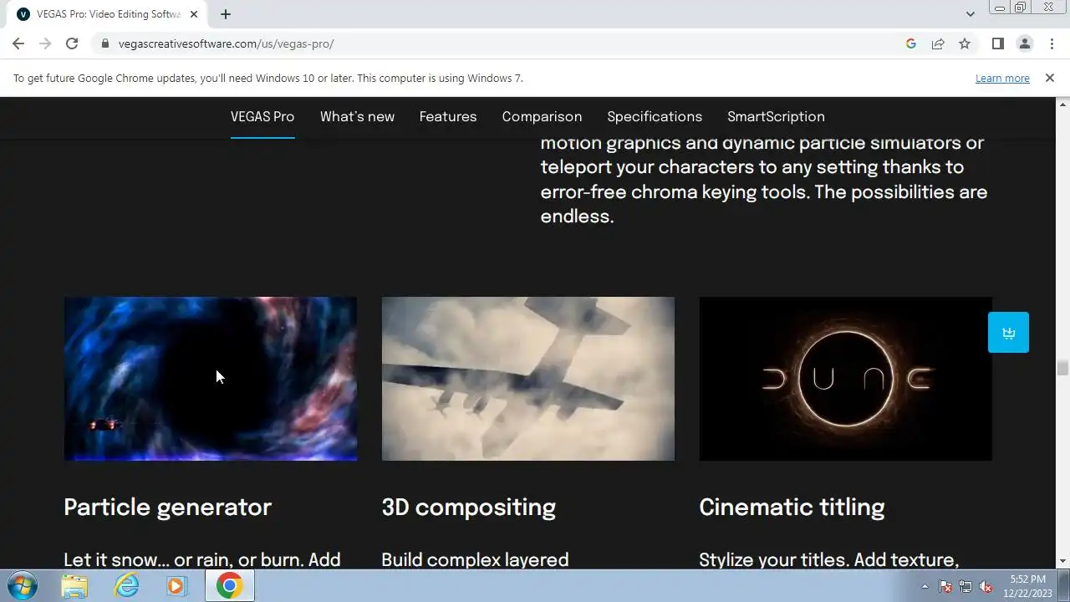This screenshot has height=602, width=1070.
Task: Click the Google icon in address bar
Action: [911, 43]
